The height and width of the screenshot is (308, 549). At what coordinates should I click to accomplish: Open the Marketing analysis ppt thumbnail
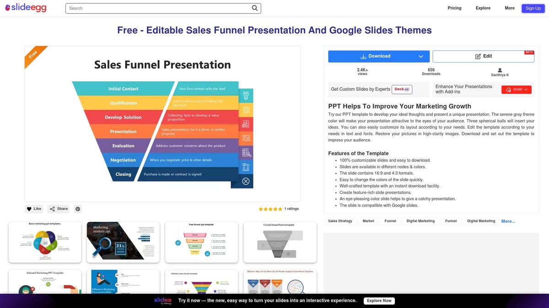(123, 242)
